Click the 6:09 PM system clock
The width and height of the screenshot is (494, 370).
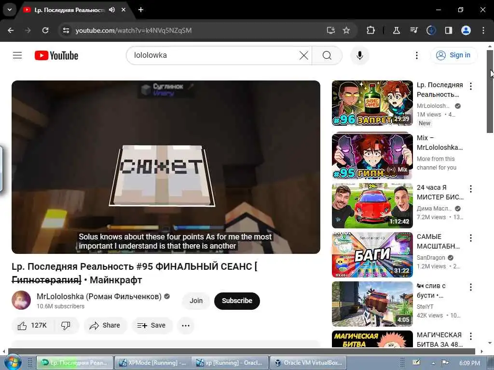[469, 363]
